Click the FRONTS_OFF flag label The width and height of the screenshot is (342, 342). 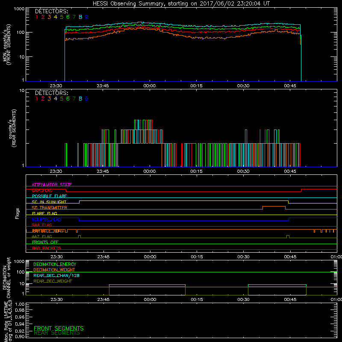45,242
